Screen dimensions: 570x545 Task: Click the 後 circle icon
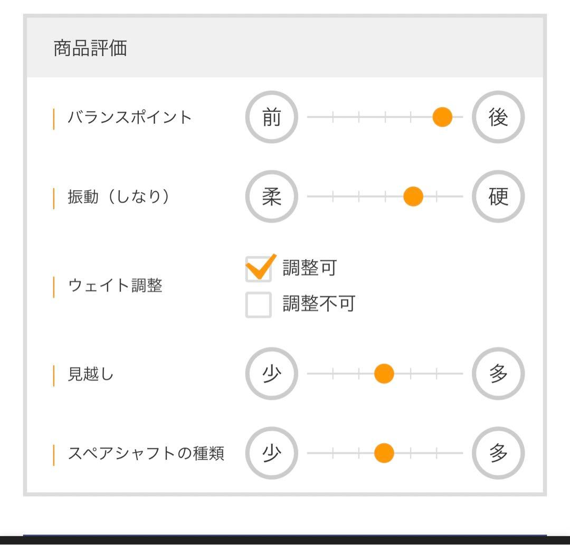click(498, 117)
